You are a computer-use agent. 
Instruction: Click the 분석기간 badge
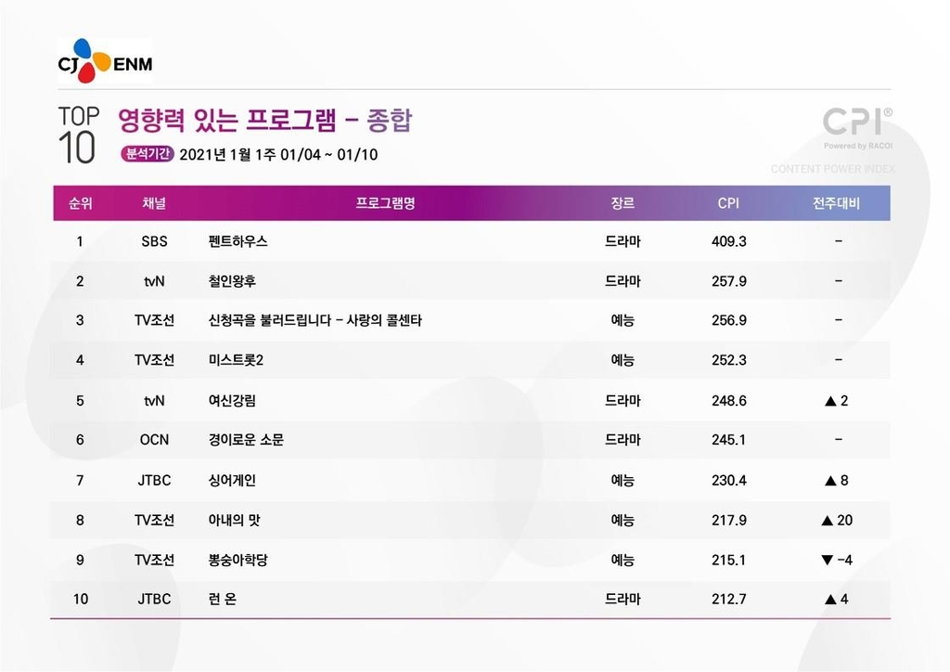coord(148,154)
